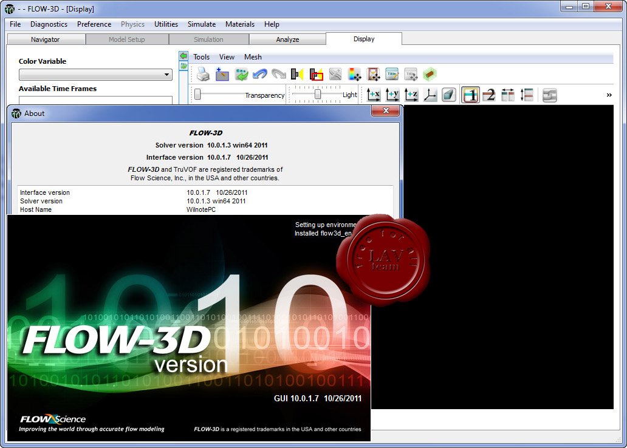This screenshot has width=627, height=448.
Task: Click the rainbow color scale move icon
Action: point(354,74)
